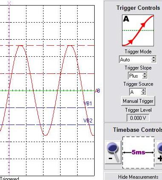Click the trigger slope graph image
Screen dimensions: 162x180
coord(138,30)
